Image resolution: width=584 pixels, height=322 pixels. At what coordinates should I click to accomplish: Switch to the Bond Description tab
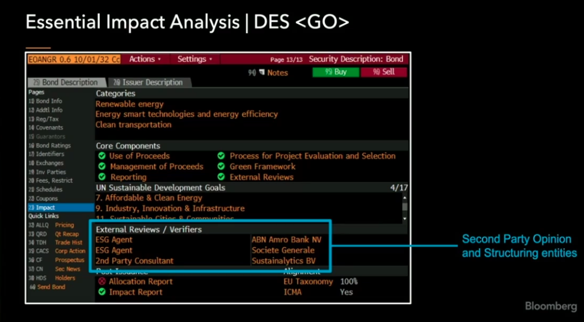tap(66, 82)
